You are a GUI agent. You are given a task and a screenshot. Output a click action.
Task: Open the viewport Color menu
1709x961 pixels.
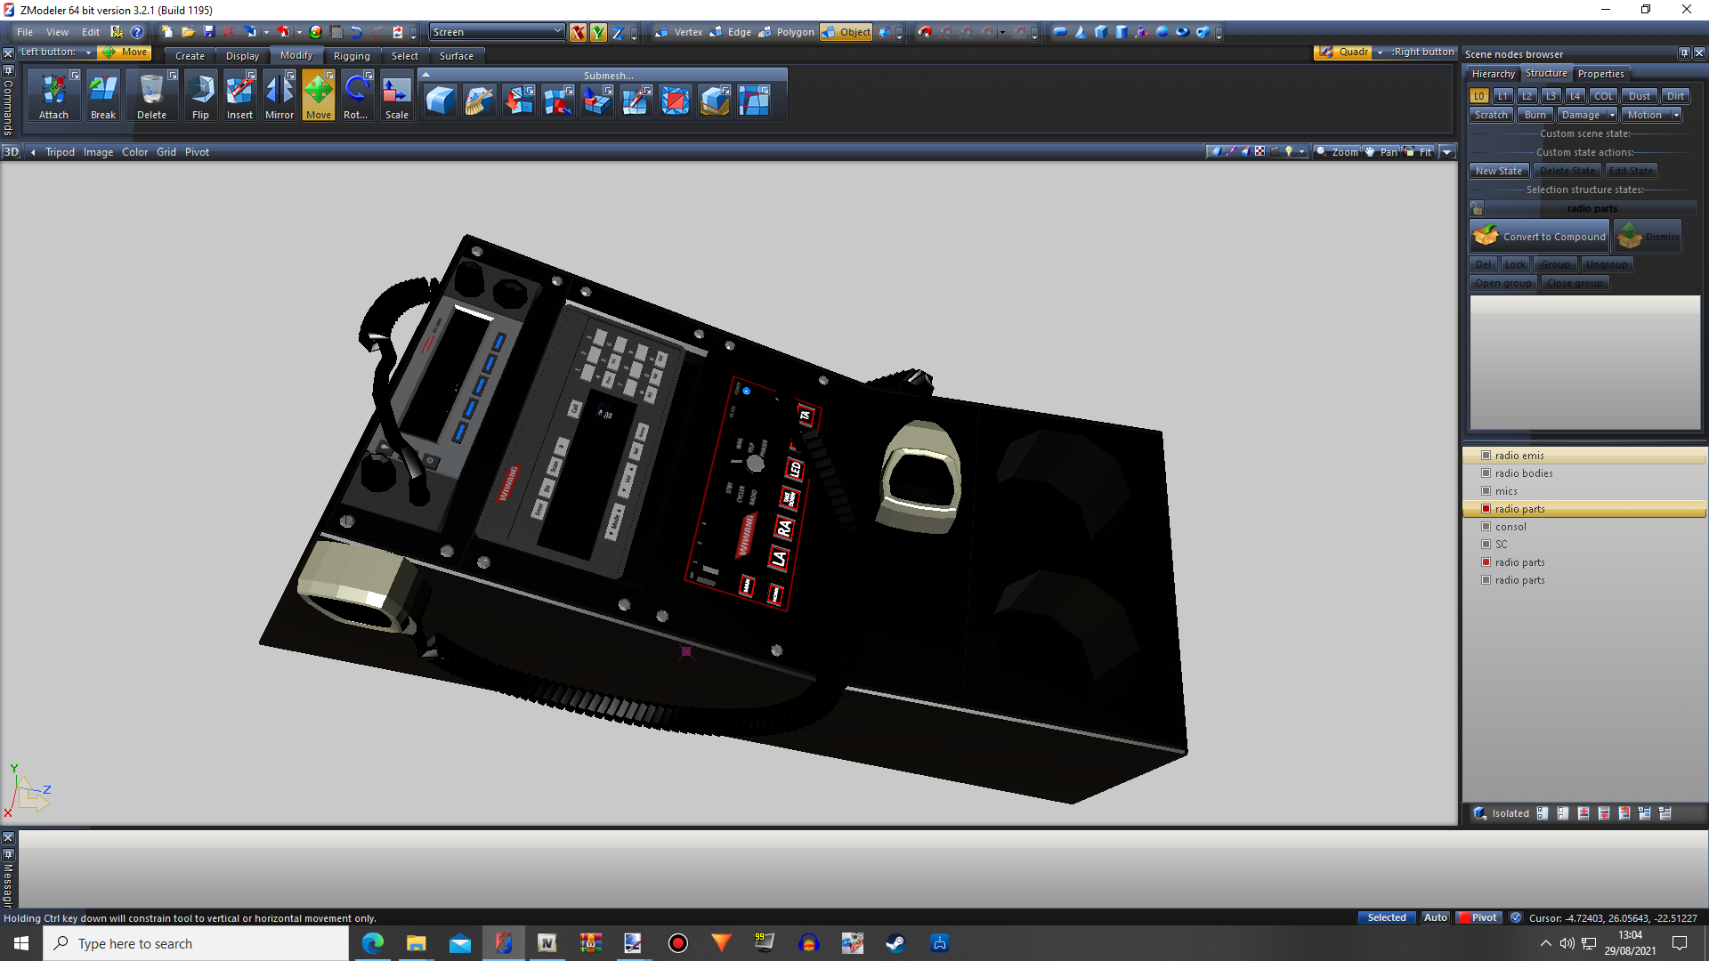click(134, 152)
